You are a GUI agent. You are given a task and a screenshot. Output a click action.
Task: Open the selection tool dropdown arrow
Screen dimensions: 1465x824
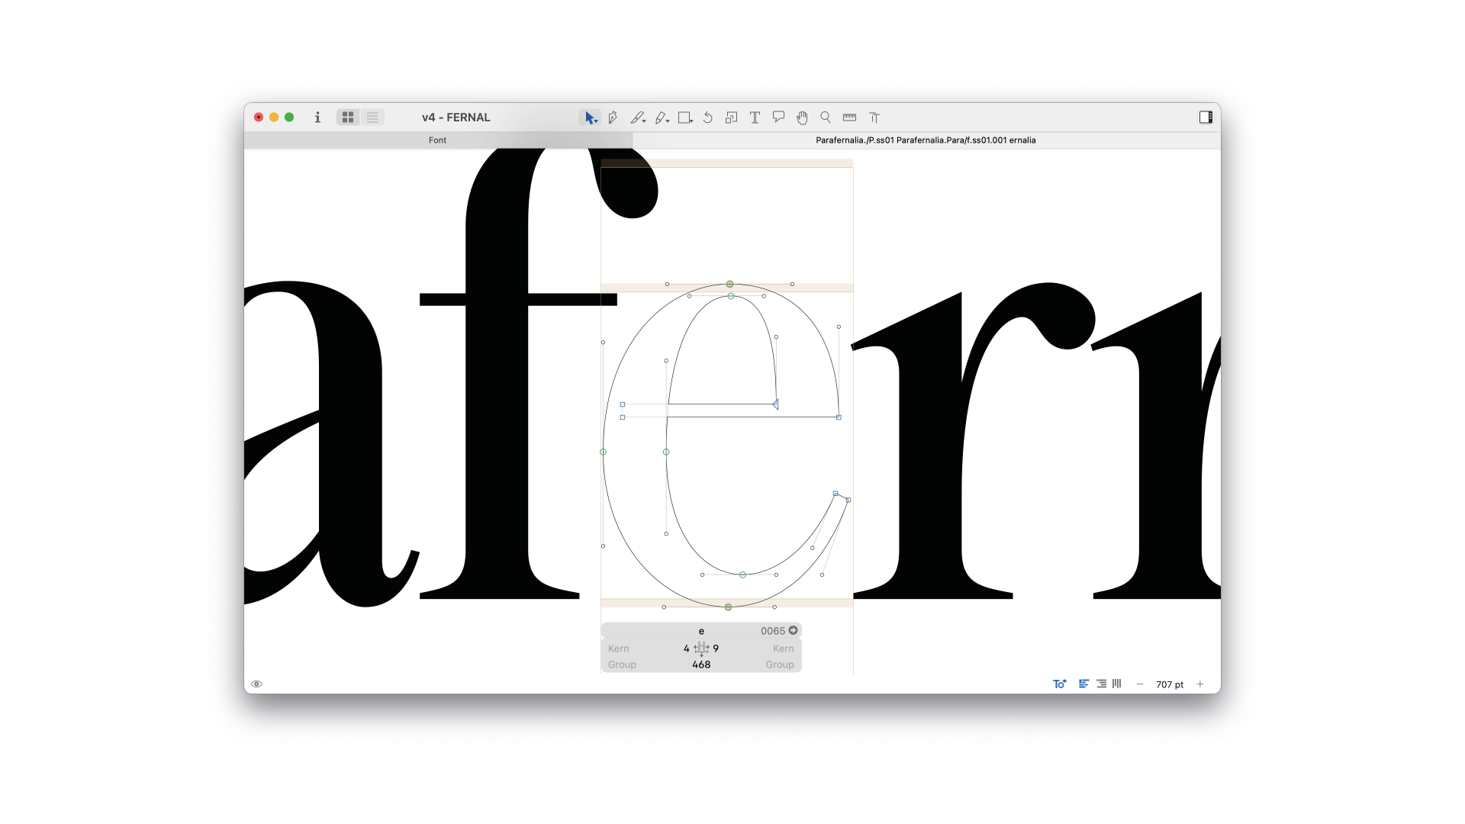click(x=597, y=121)
